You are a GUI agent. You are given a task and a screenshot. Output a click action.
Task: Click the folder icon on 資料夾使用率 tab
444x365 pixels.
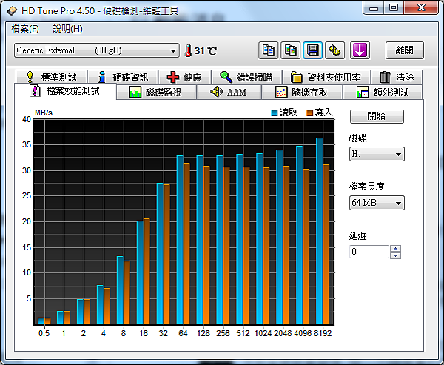coord(297,77)
